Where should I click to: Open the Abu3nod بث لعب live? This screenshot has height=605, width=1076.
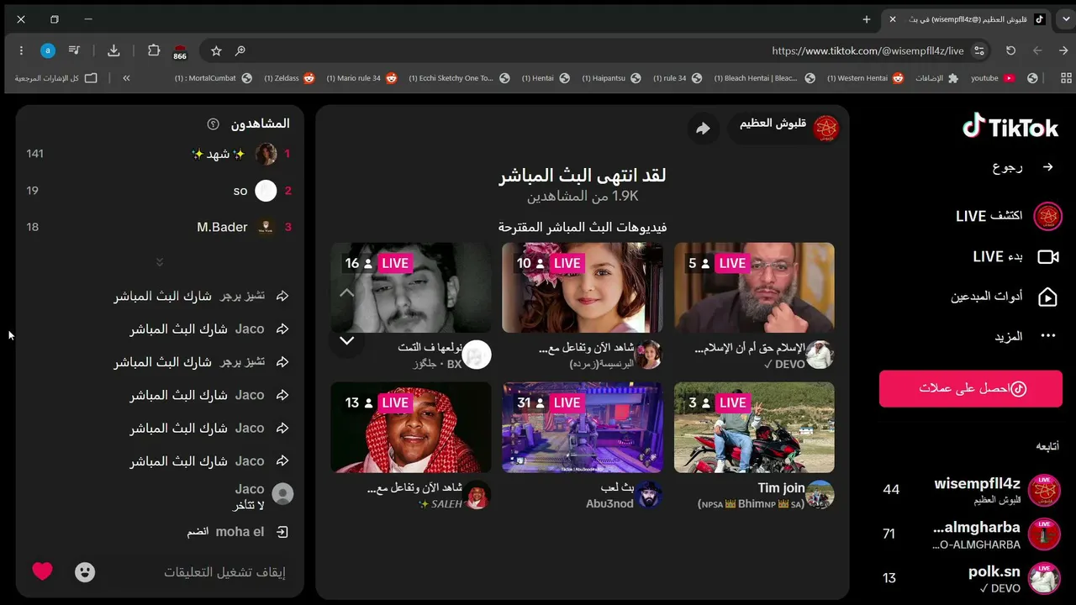582,428
